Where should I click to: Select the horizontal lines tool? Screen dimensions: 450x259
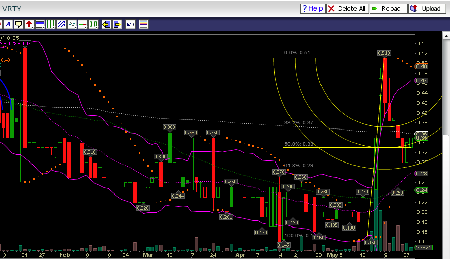click(x=40, y=25)
